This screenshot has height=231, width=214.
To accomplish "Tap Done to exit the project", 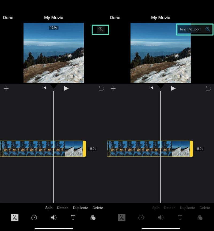I will [x=8, y=18].
